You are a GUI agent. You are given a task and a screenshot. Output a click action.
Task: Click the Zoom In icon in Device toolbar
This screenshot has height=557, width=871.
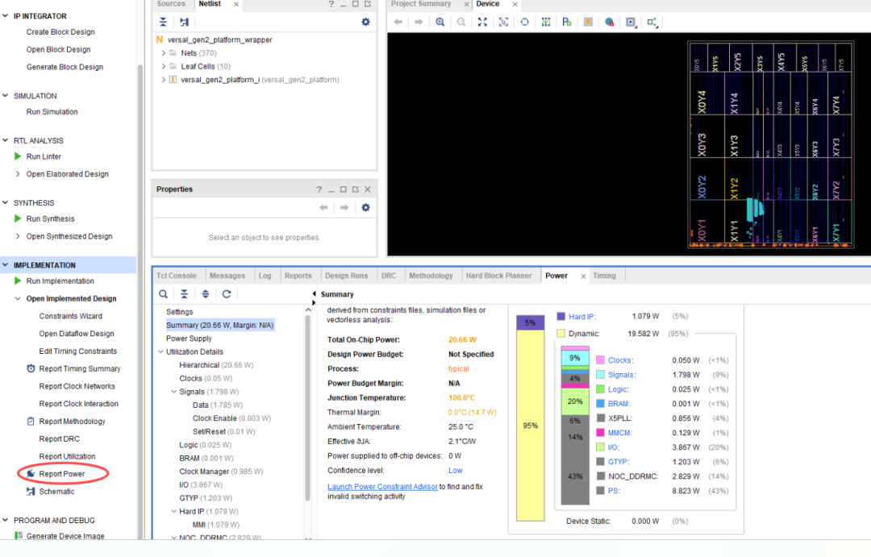pyautogui.click(x=440, y=23)
